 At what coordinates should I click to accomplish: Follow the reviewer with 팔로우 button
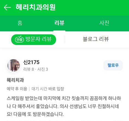[x=113, y=65]
